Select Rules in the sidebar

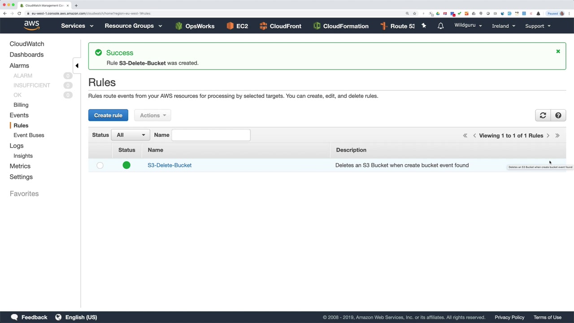coord(21,126)
